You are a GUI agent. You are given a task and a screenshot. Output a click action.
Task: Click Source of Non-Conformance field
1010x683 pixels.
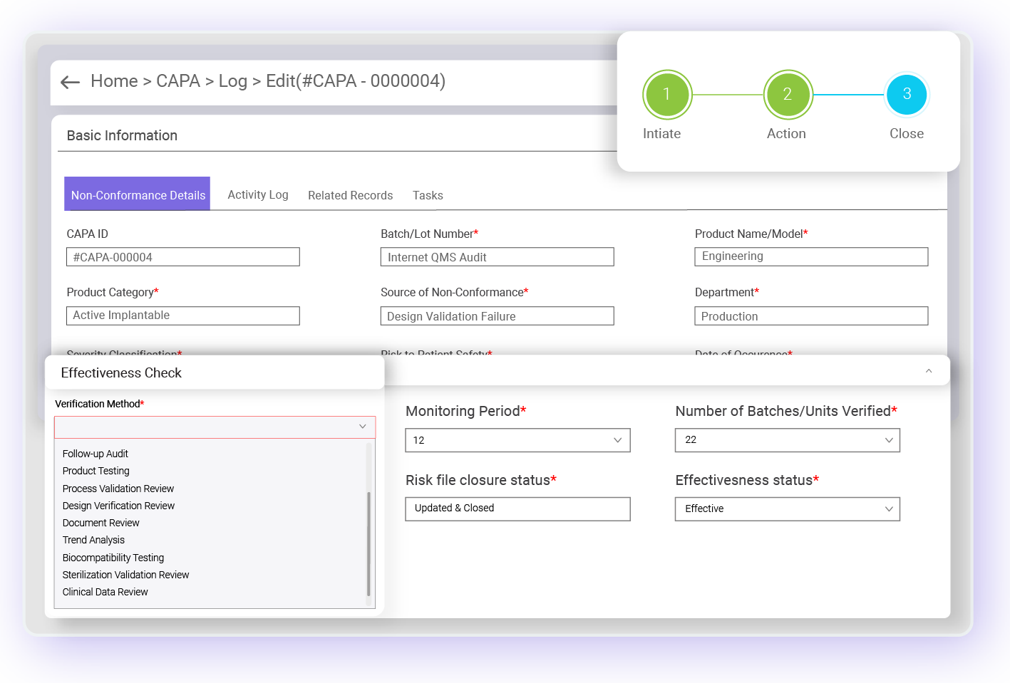point(498,316)
